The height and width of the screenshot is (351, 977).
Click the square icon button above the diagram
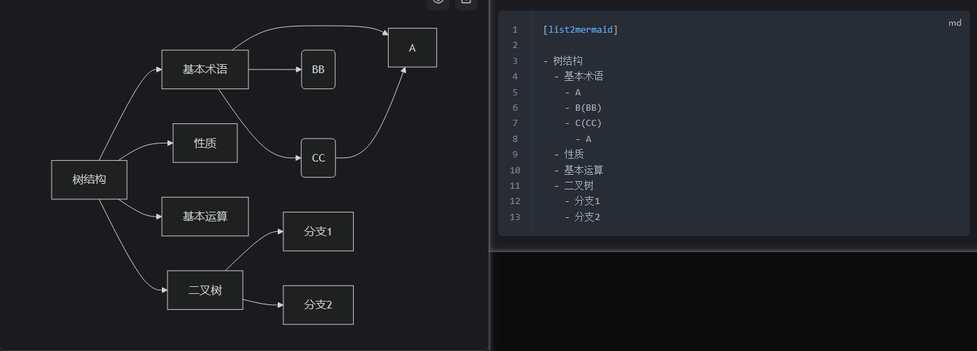pos(465,2)
